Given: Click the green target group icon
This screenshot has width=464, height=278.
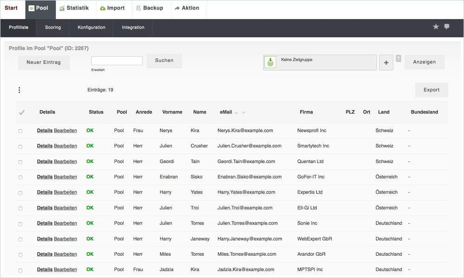Looking at the screenshot, I should click(270, 63).
